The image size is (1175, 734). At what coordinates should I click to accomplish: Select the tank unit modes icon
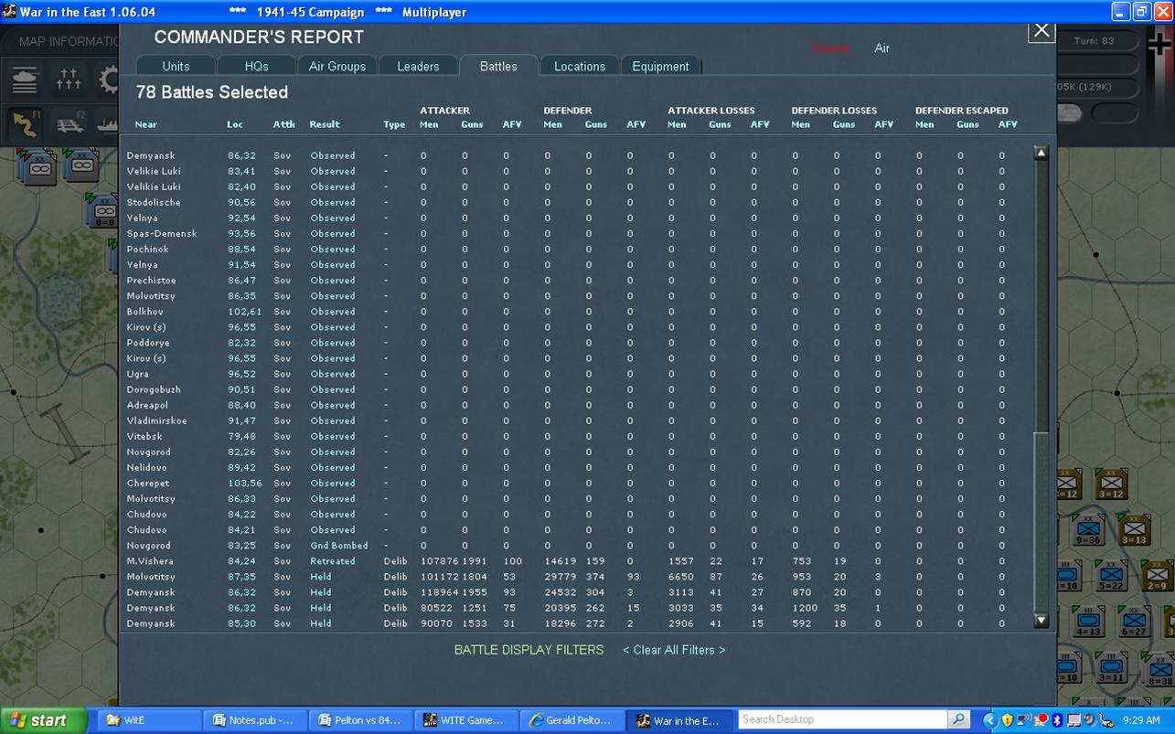26,80
